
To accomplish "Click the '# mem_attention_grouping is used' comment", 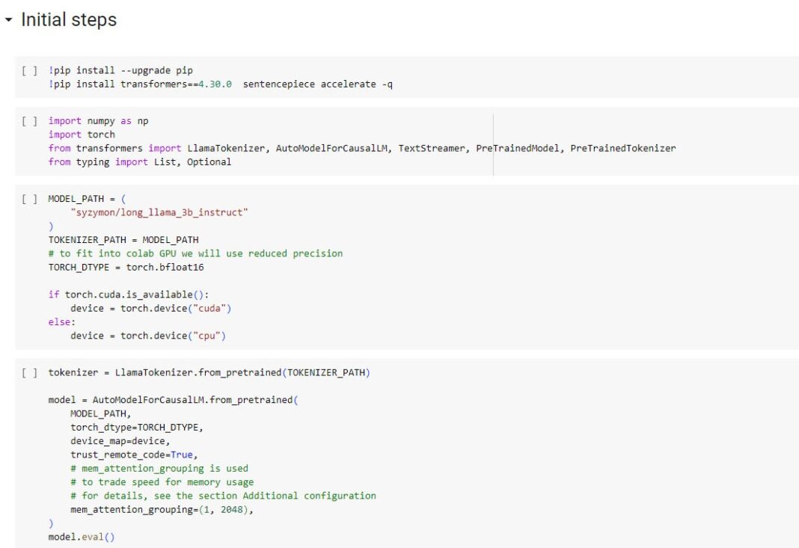I will coord(159,469).
